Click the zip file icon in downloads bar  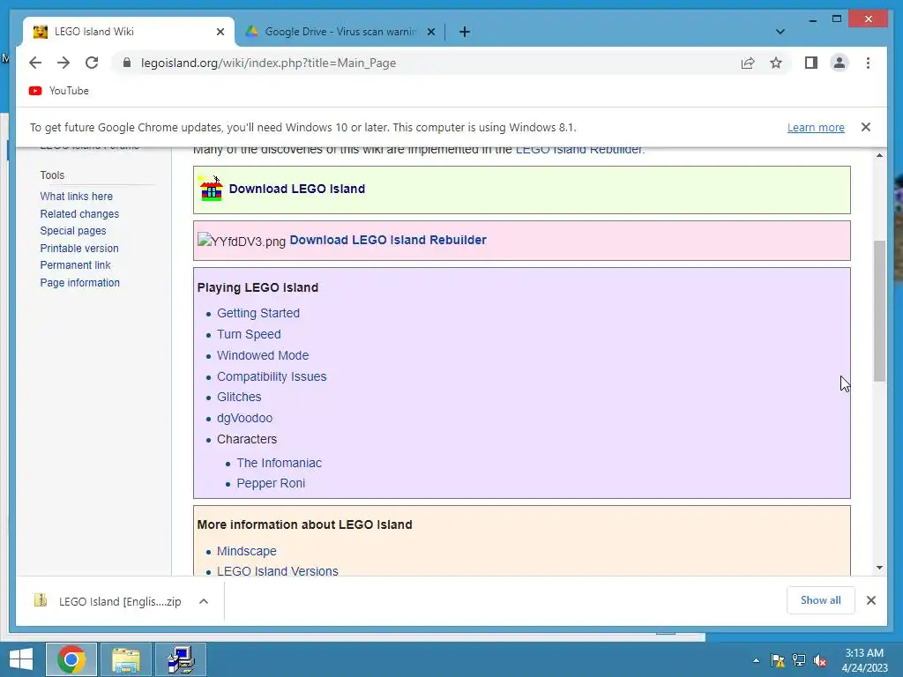tap(41, 600)
